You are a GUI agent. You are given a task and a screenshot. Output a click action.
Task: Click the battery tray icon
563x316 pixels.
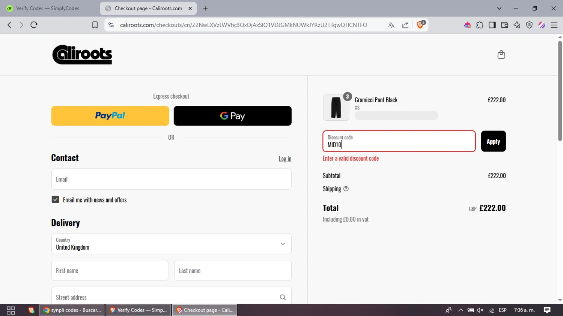[x=470, y=310]
